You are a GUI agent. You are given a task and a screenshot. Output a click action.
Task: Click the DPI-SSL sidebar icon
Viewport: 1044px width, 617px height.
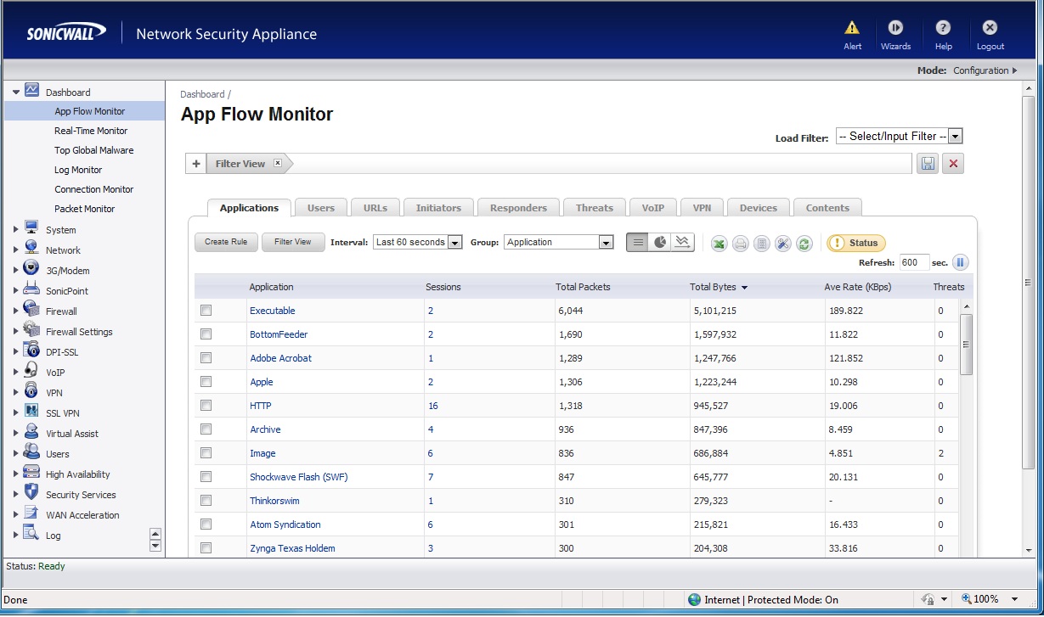click(x=31, y=350)
